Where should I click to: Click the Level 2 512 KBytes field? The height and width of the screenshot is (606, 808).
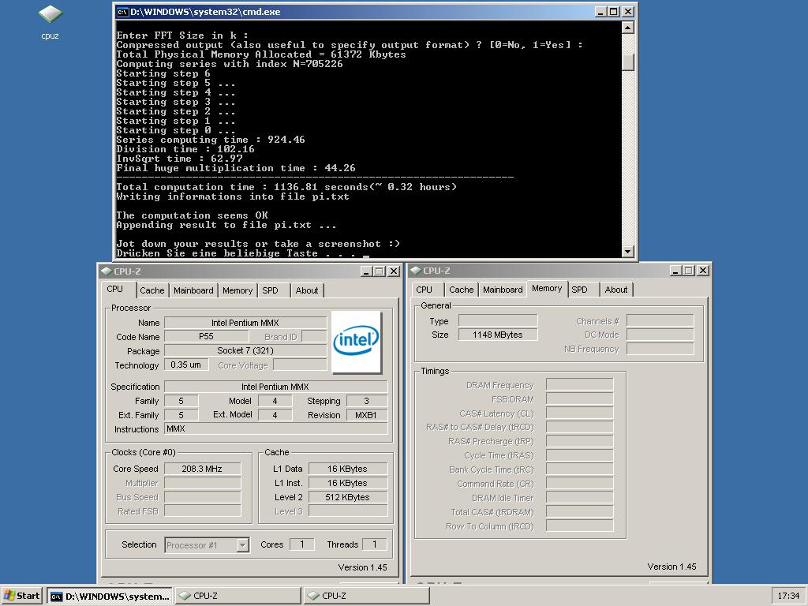click(x=348, y=497)
